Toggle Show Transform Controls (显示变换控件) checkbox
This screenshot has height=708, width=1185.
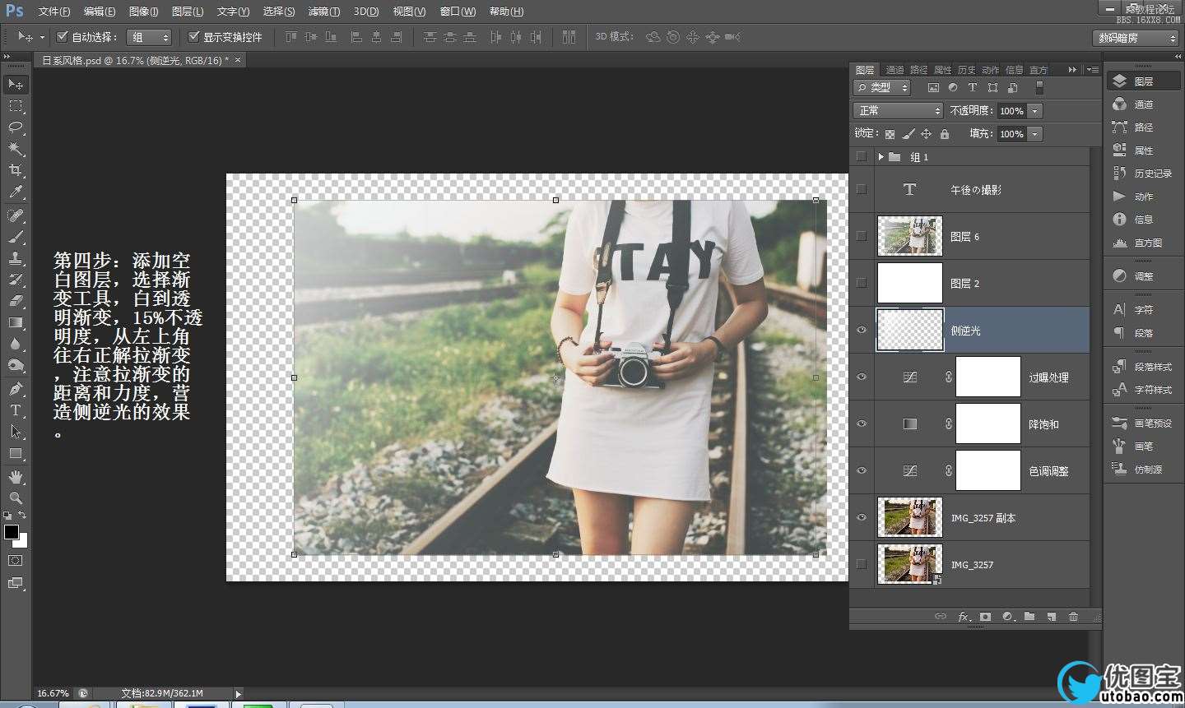coord(193,37)
